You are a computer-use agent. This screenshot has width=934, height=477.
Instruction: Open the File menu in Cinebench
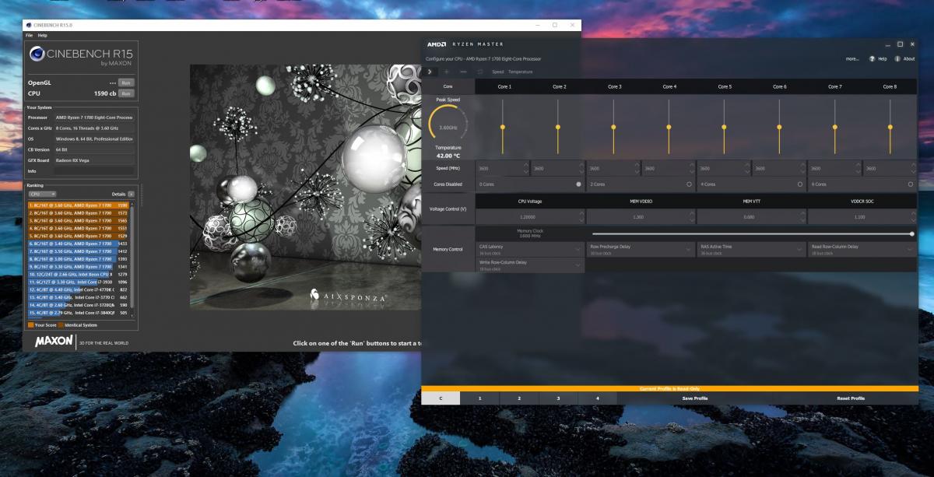pos(29,35)
